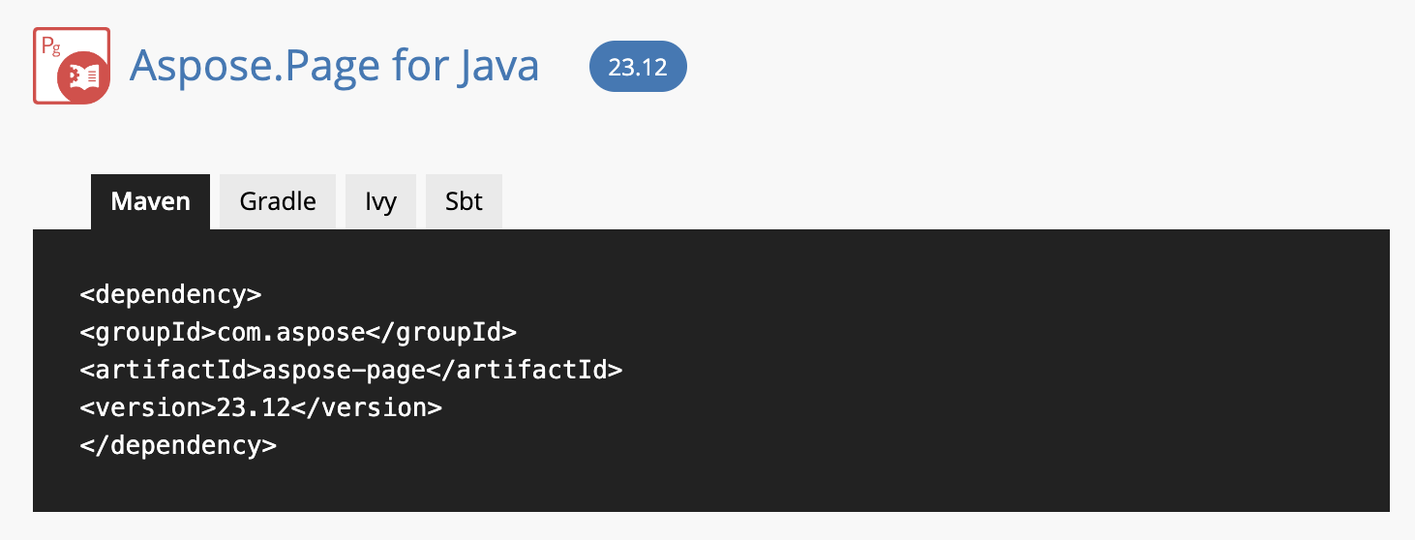
Task: Click the closing </dependency> line
Action: [178, 445]
